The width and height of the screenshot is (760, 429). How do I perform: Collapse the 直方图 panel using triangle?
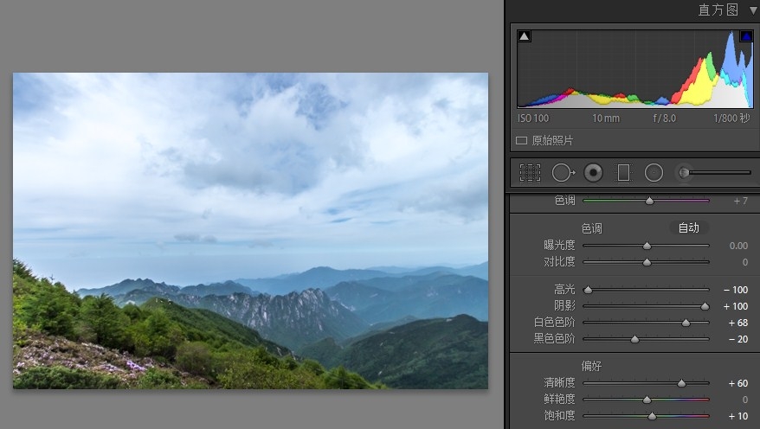[x=753, y=10]
